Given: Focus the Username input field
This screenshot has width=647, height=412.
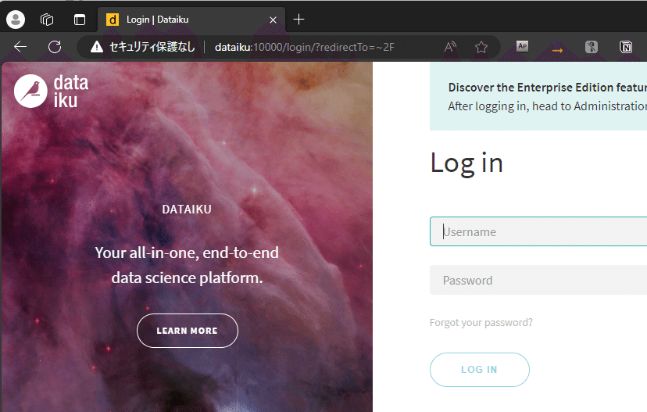Looking at the screenshot, I should [538, 231].
